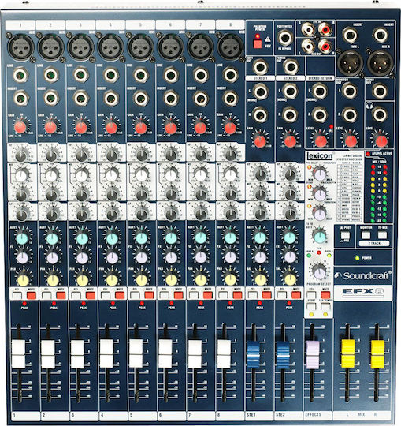401x426 pixels.
Task: Tap the Soundcraft logo
Action: tap(363, 275)
